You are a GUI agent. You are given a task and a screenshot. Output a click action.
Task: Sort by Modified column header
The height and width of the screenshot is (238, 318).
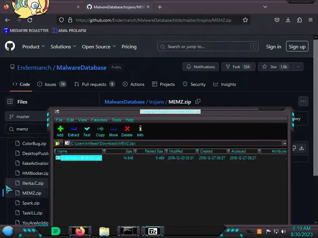(x=181, y=151)
